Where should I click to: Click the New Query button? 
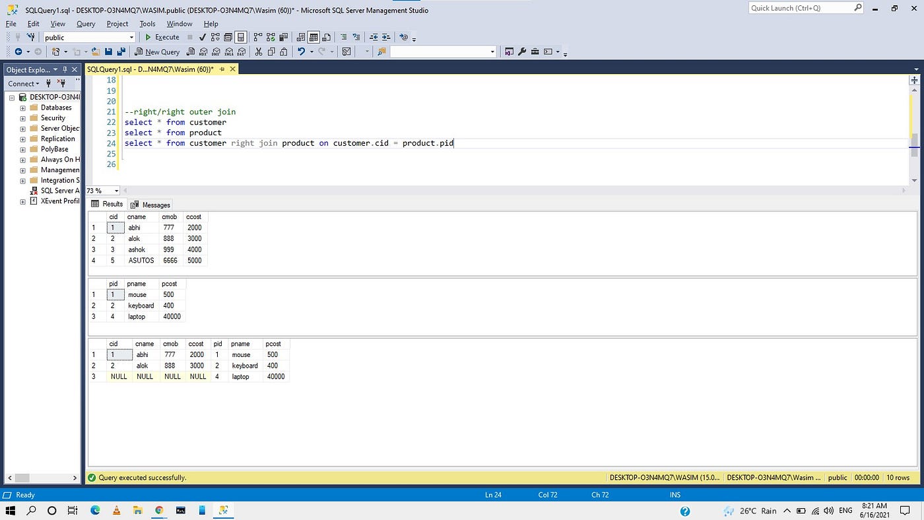[x=157, y=51]
